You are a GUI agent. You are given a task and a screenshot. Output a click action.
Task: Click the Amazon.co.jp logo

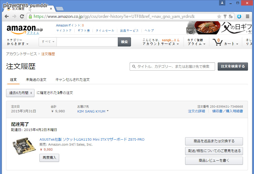pyautogui.click(x=25, y=29)
